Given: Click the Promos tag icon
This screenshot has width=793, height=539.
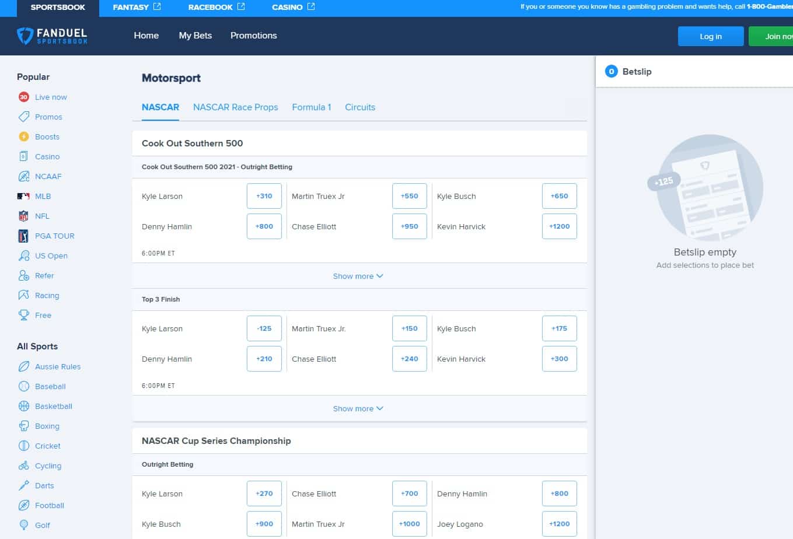Looking at the screenshot, I should (24, 117).
